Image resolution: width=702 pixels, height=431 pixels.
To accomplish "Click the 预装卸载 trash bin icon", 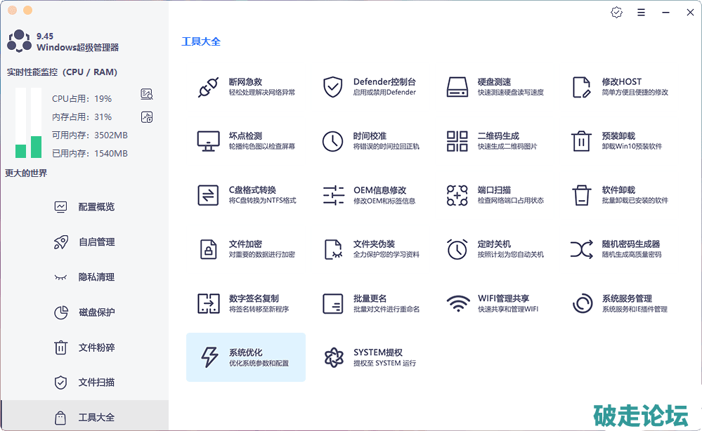I will (x=581, y=141).
